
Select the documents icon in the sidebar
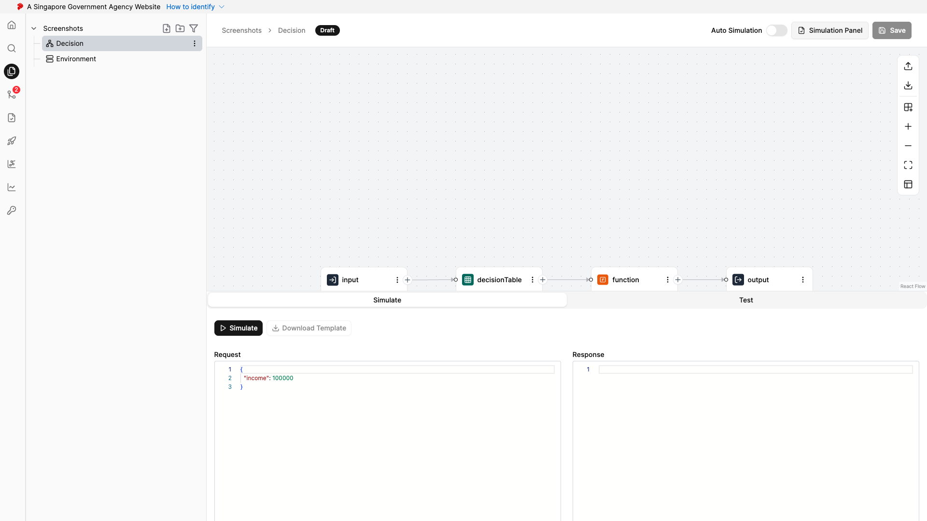pos(12,71)
